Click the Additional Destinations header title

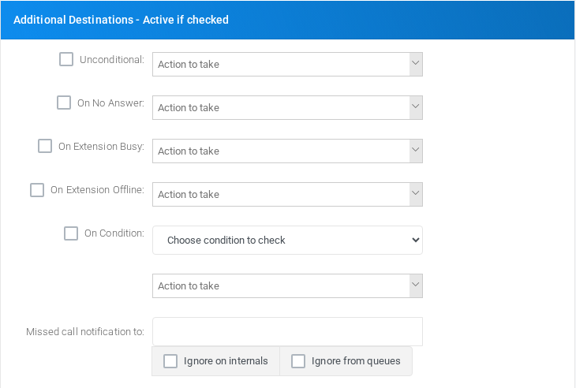click(x=121, y=20)
